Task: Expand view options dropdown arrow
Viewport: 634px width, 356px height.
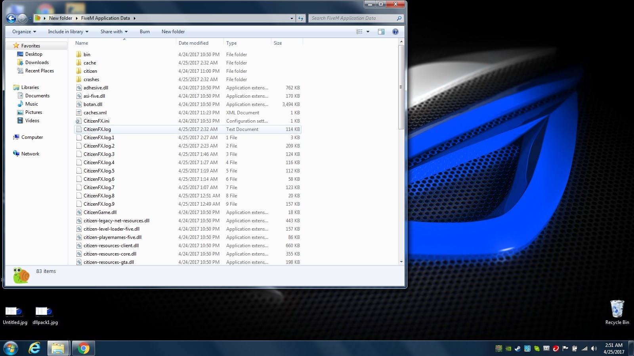Action: 368,32
